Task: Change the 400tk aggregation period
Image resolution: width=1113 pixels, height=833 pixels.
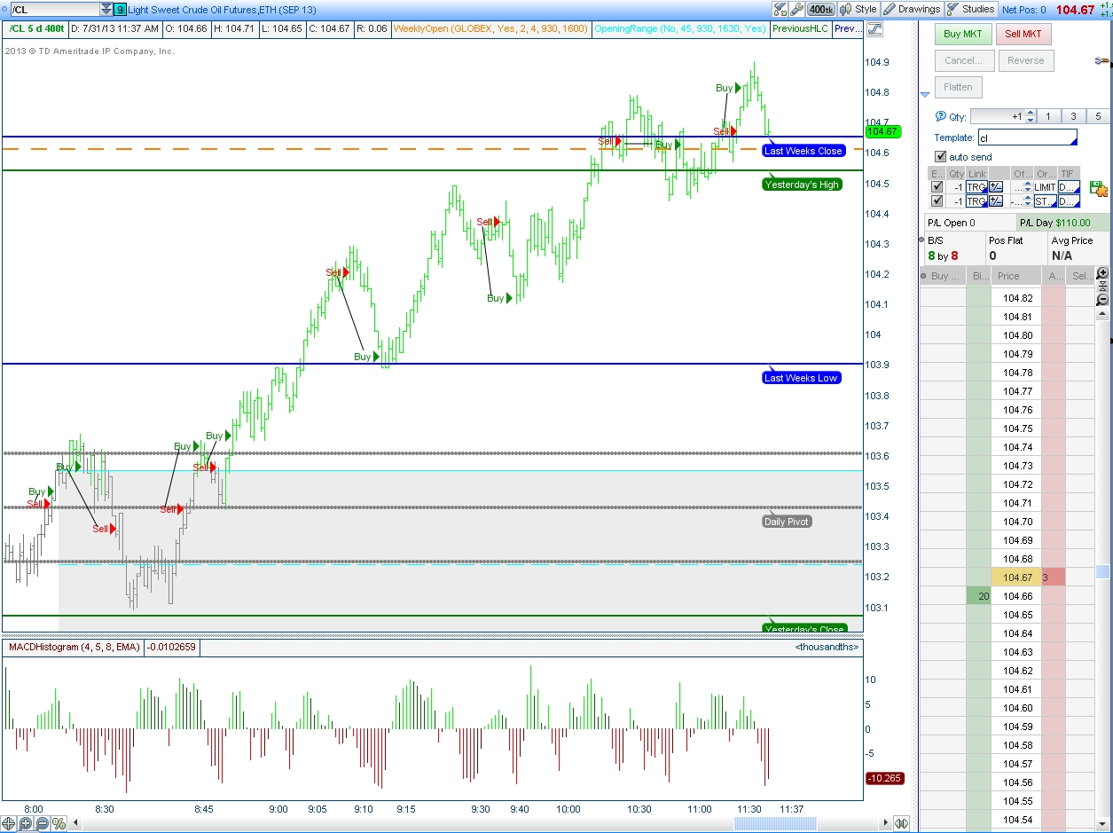Action: click(821, 9)
